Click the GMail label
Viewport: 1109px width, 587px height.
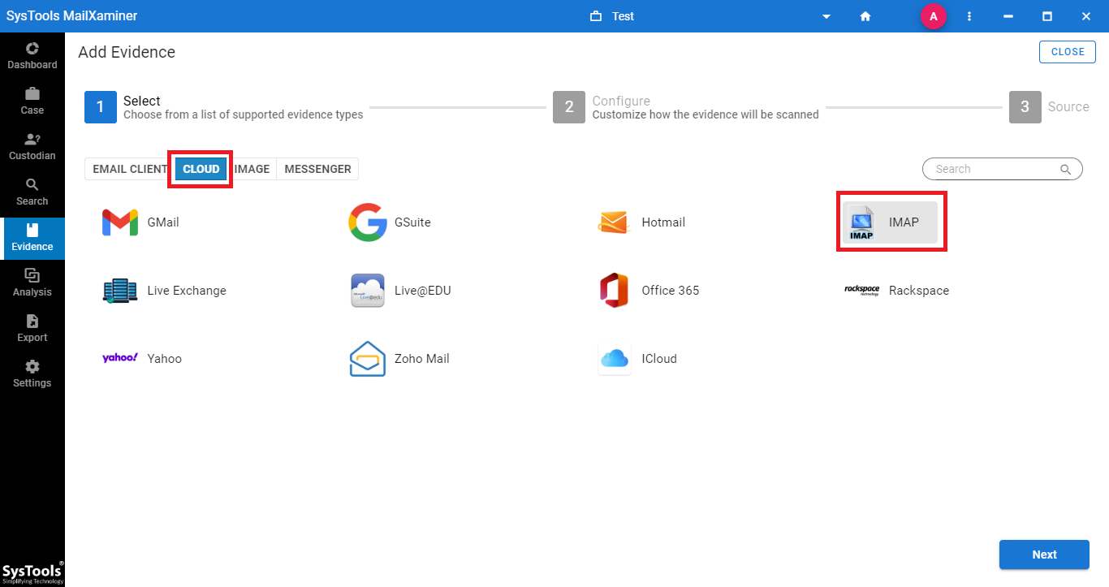point(163,222)
